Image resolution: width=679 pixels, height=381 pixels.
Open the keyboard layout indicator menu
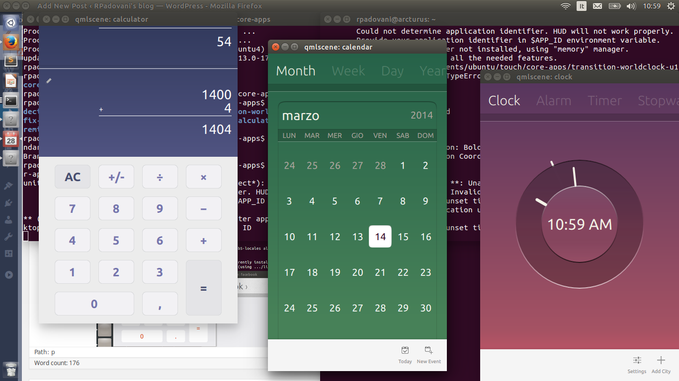(581, 6)
